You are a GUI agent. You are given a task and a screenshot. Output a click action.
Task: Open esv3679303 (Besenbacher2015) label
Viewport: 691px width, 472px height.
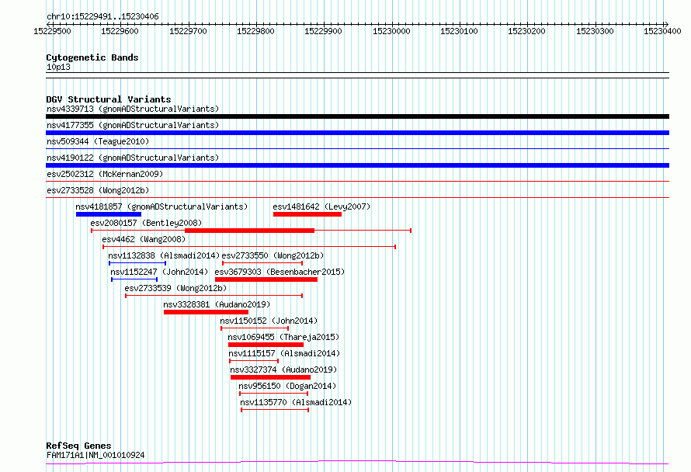pyautogui.click(x=280, y=272)
